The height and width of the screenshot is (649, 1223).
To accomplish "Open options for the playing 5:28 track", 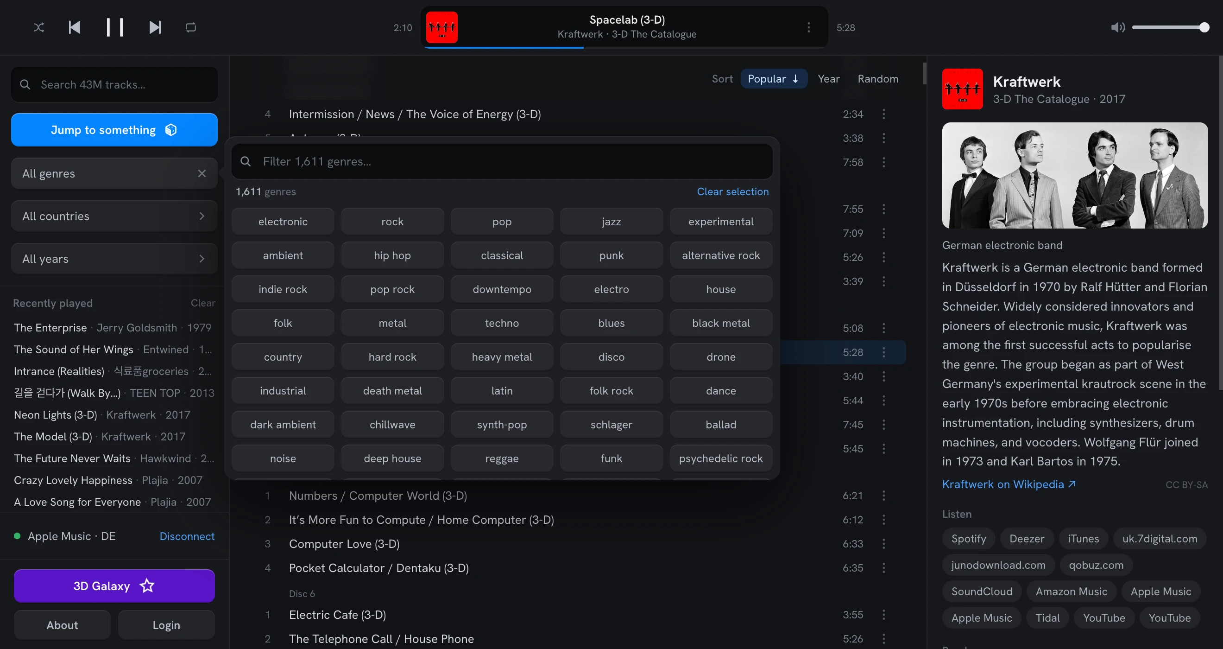I will click(883, 352).
